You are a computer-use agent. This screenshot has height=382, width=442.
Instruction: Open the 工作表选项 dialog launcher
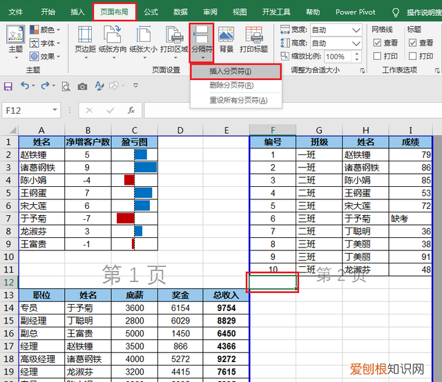click(x=437, y=70)
